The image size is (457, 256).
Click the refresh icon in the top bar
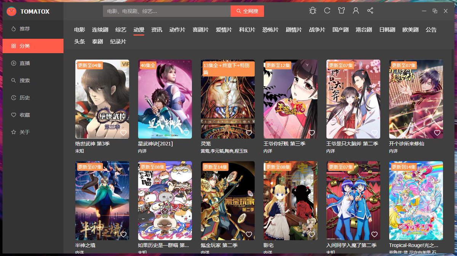point(327,11)
